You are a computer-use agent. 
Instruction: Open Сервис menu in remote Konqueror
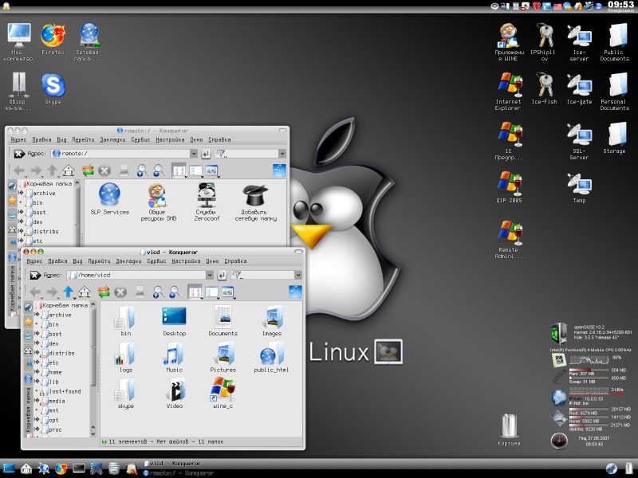pyautogui.click(x=141, y=139)
